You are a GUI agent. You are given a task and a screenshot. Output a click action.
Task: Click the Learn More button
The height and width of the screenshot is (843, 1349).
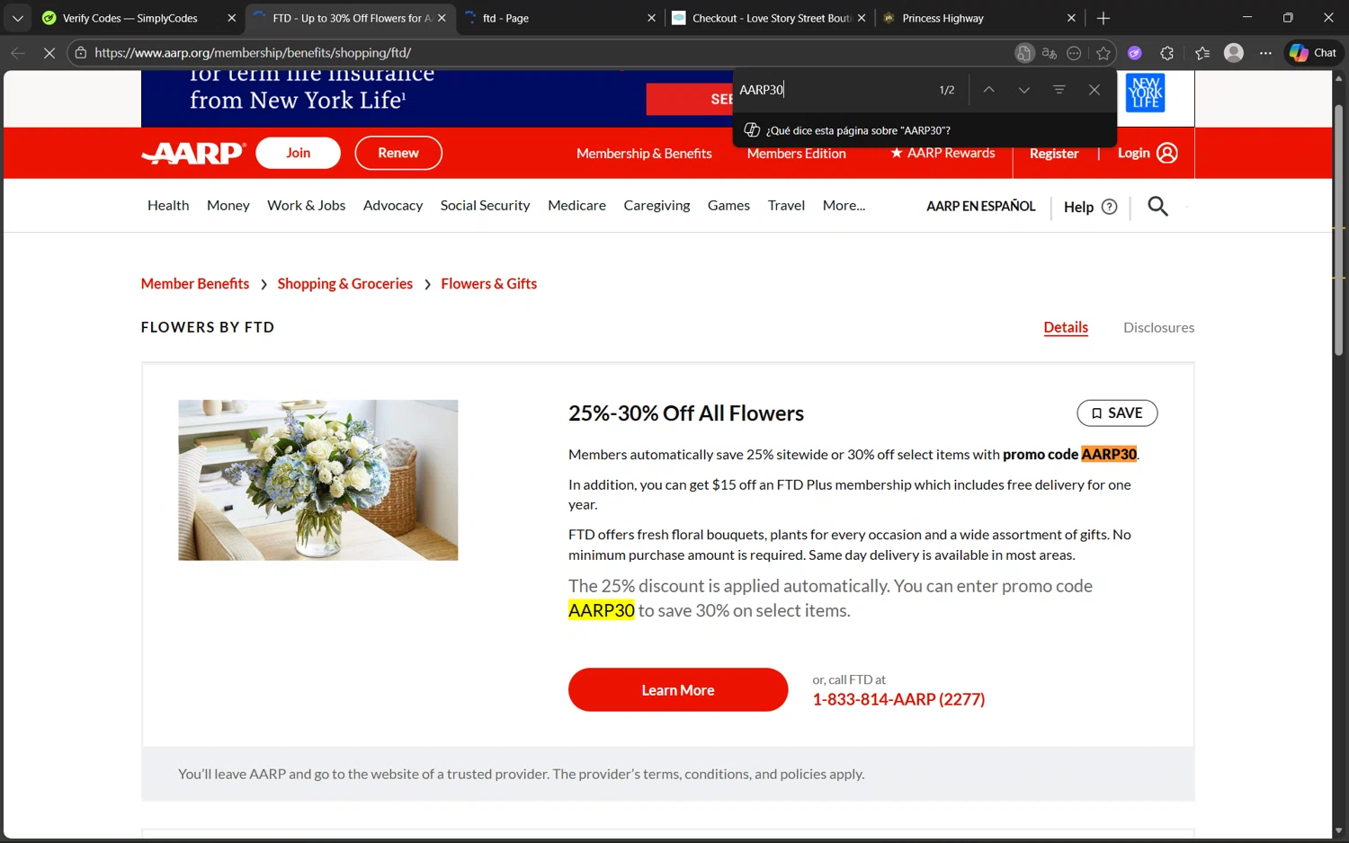point(678,690)
